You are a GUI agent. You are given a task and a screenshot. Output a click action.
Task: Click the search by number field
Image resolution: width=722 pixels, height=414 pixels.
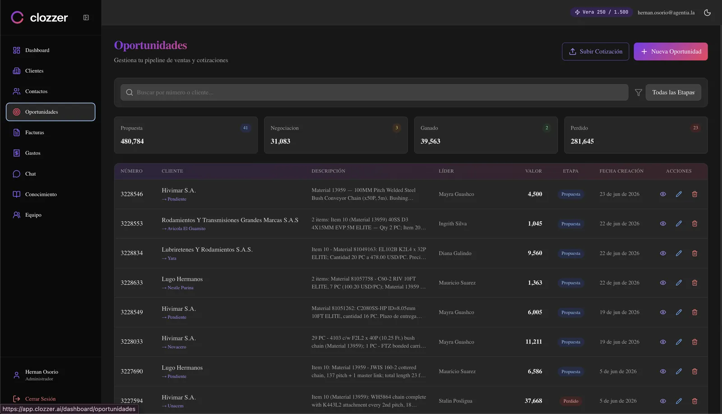[374, 93]
